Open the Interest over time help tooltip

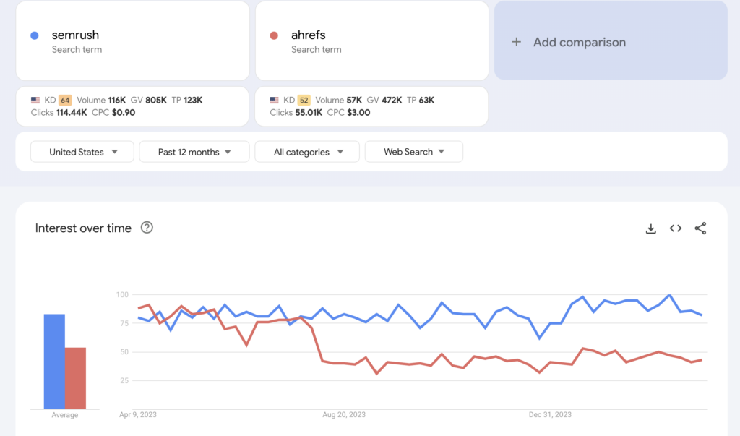[x=147, y=228]
